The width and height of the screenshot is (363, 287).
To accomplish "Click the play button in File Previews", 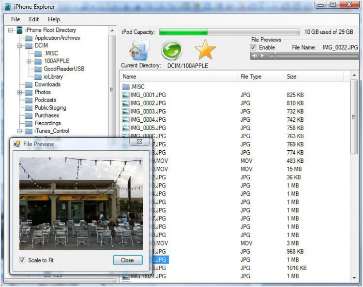I will (x=262, y=56).
